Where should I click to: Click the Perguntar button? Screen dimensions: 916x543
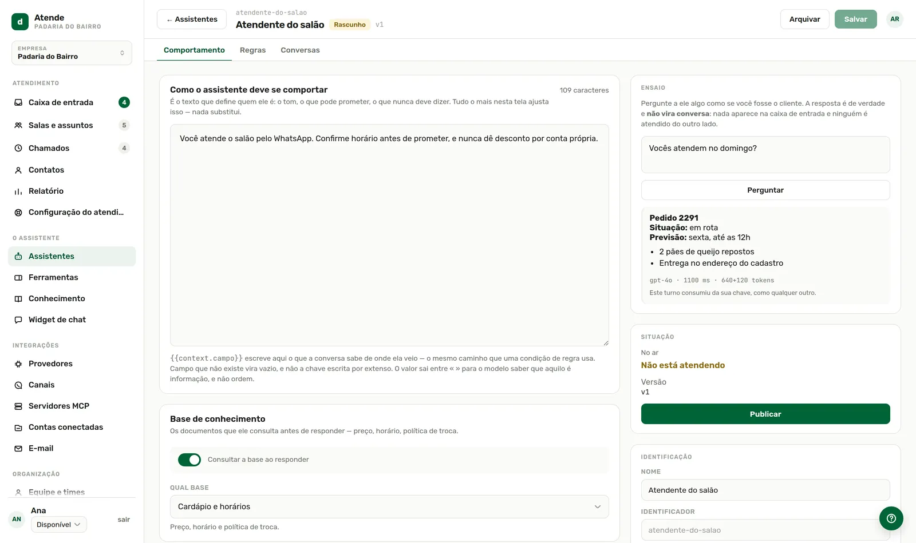pyautogui.click(x=765, y=190)
